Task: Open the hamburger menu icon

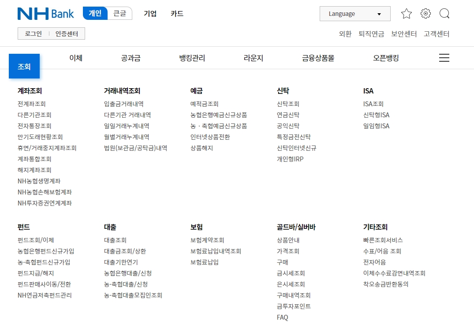Action: 444,57
